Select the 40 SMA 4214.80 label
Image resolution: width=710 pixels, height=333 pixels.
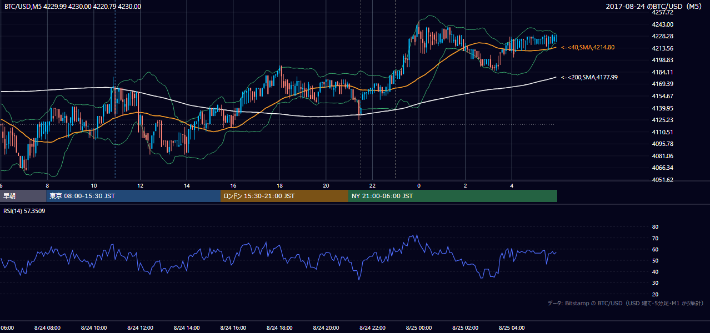[588, 48]
